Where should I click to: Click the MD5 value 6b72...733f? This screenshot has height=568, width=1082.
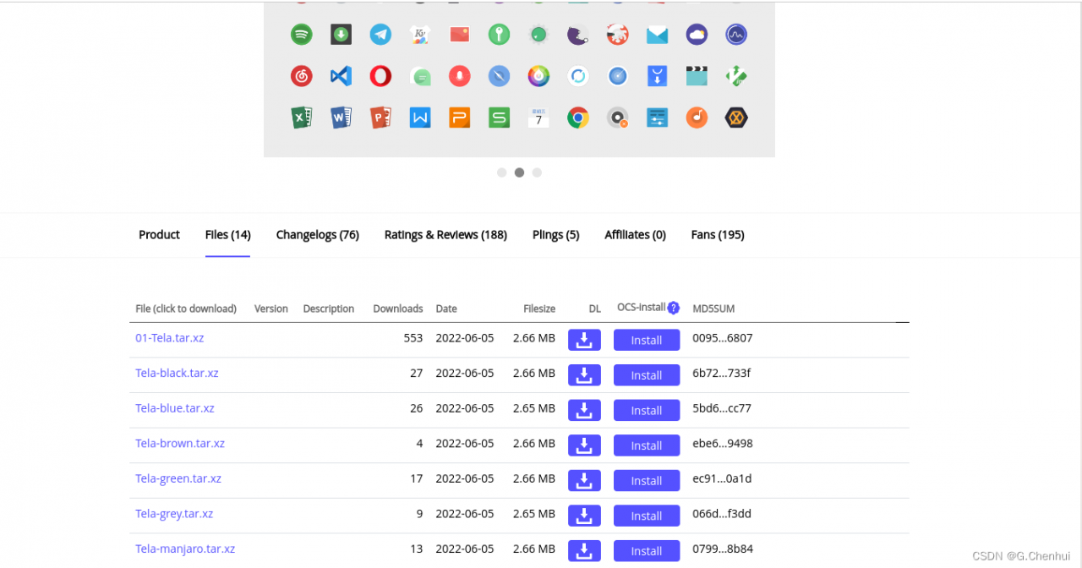click(721, 373)
